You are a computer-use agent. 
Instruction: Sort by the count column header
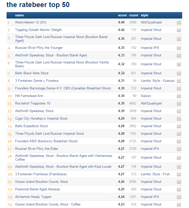pos(133,15)
